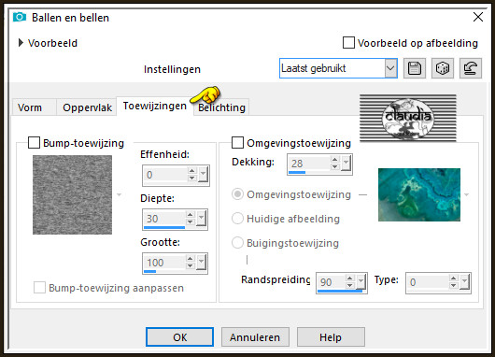The image size is (495, 357).
Task: Confirm with the OK button
Action: click(179, 337)
